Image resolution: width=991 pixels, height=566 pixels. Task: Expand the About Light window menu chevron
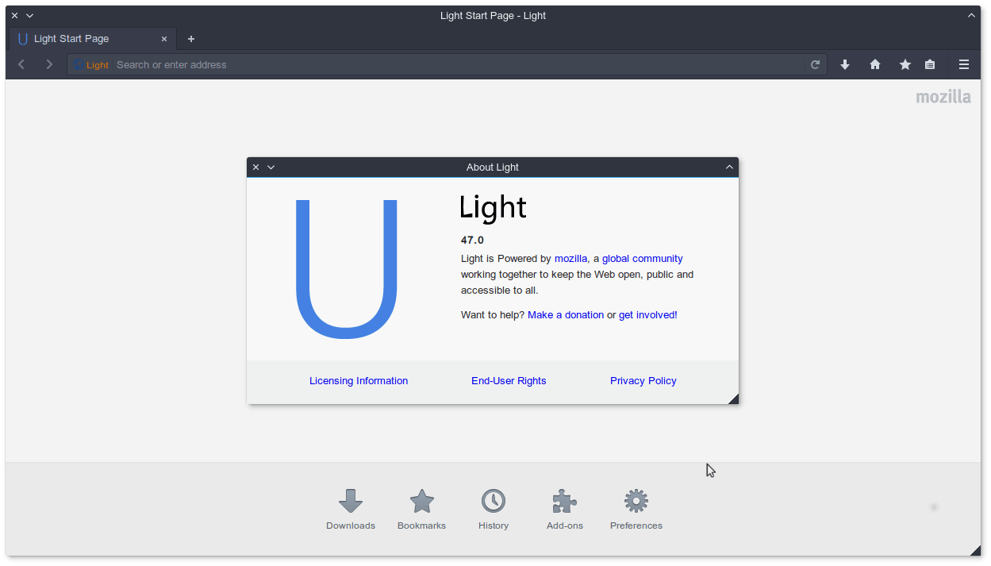coord(271,167)
